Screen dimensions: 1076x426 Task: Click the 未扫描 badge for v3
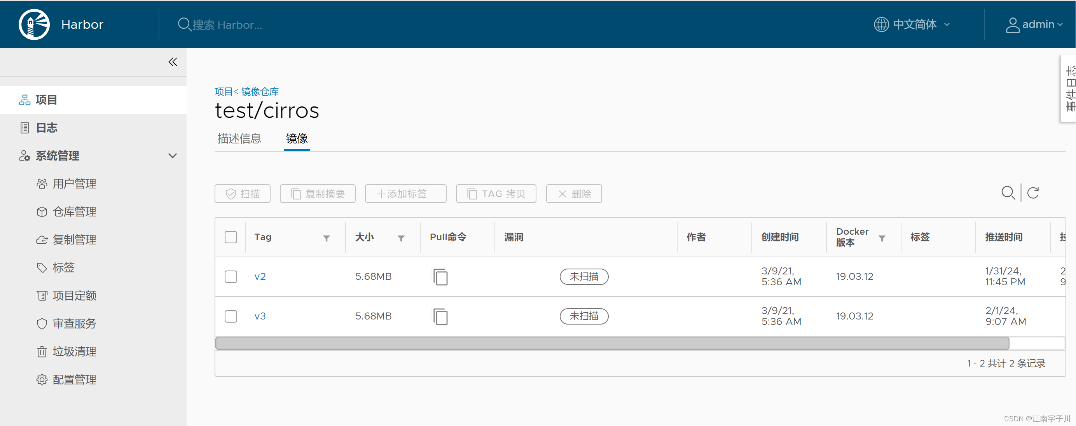click(584, 316)
